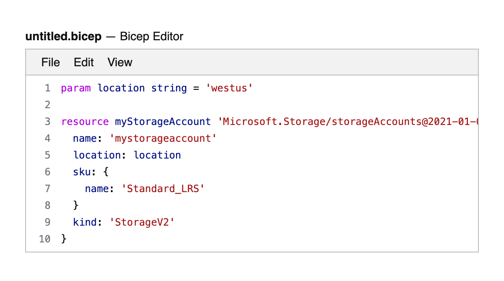Select line number 6 in gutter

pyautogui.click(x=47, y=172)
